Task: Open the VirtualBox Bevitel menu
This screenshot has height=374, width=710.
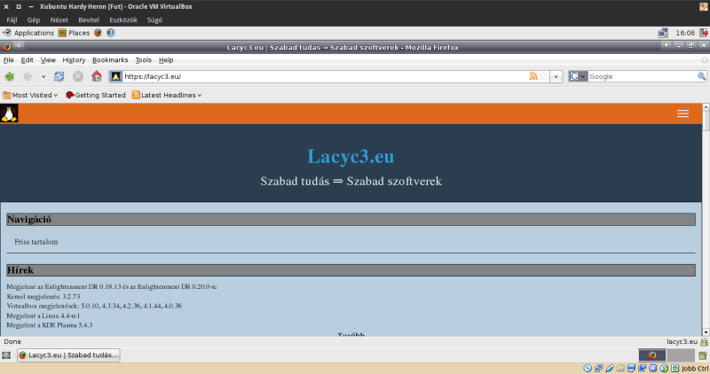Action: [x=89, y=19]
